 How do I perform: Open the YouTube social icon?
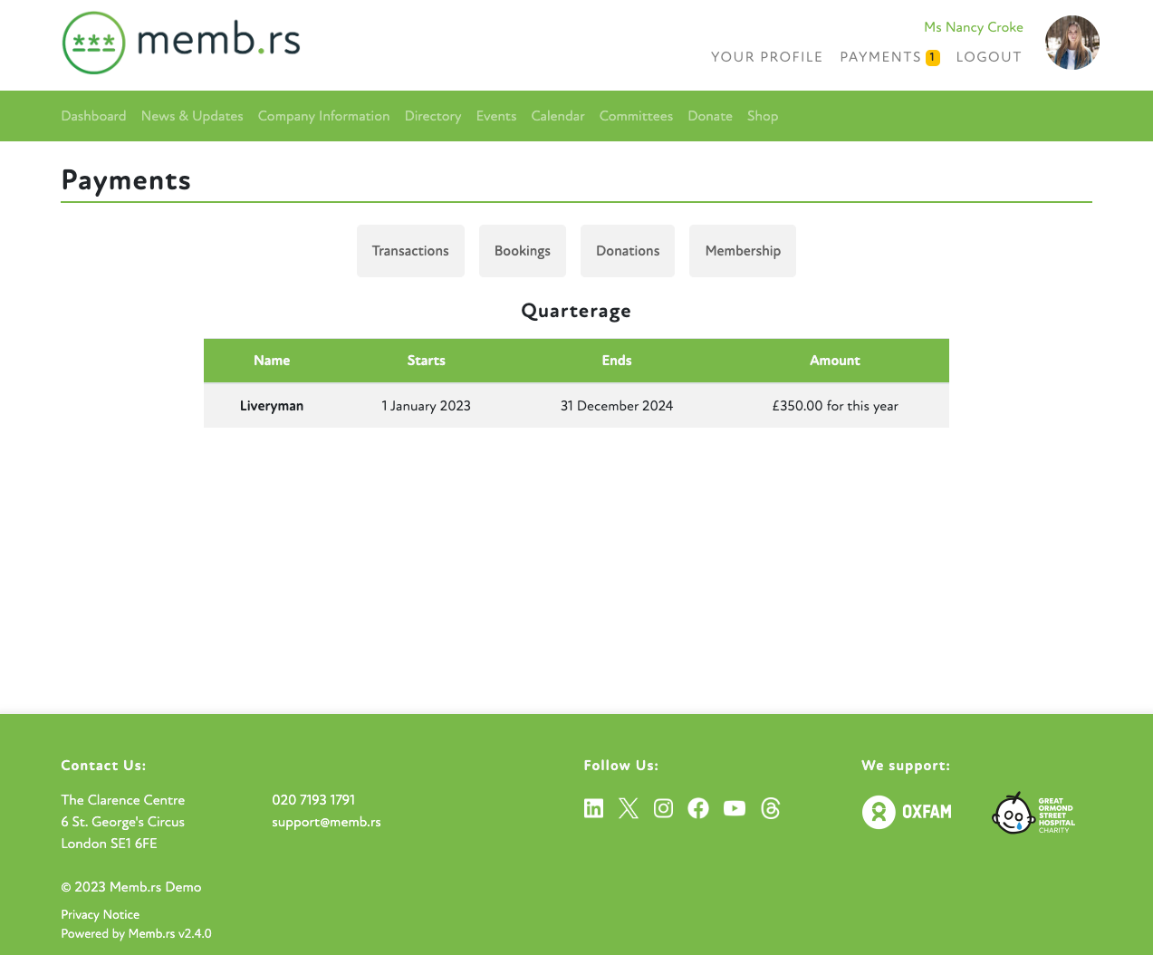[x=735, y=807]
